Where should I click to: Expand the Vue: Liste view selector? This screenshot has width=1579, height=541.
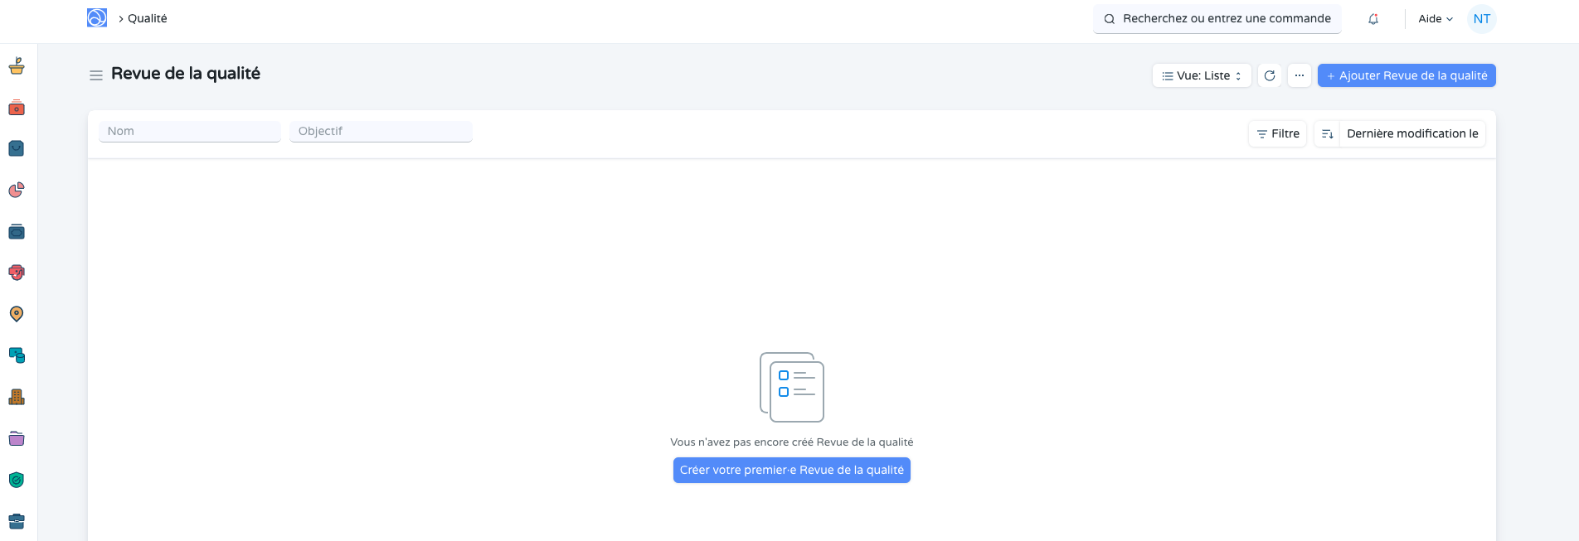point(1202,75)
